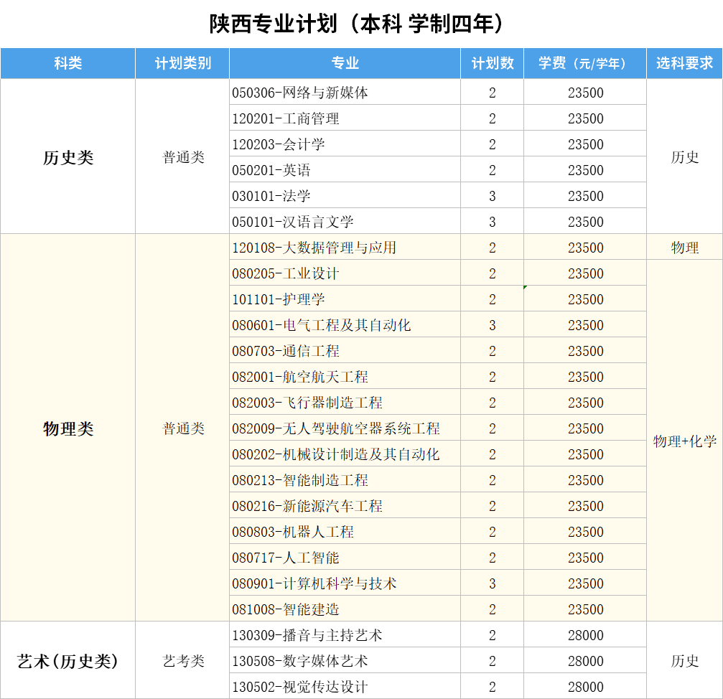Image resolution: width=723 pixels, height=699 pixels.
Task: Select the 28000 tuition for 视觉传达设计
Action: pos(585,687)
